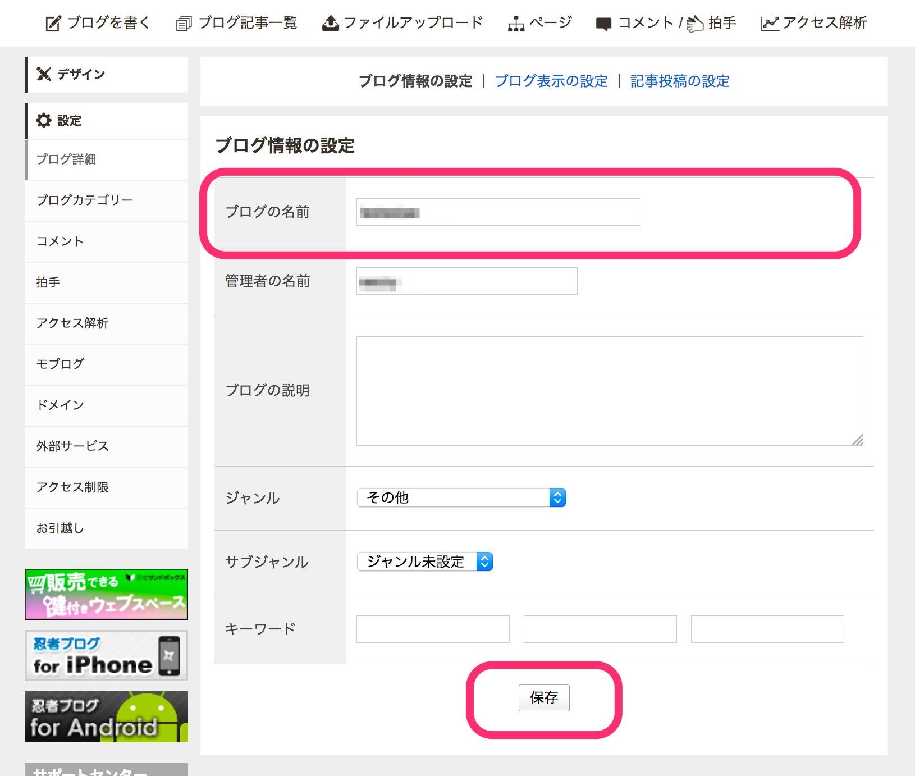Image resolution: width=915 pixels, height=776 pixels.
Task: Click the お引越し sidebar entry
Action: click(x=60, y=528)
